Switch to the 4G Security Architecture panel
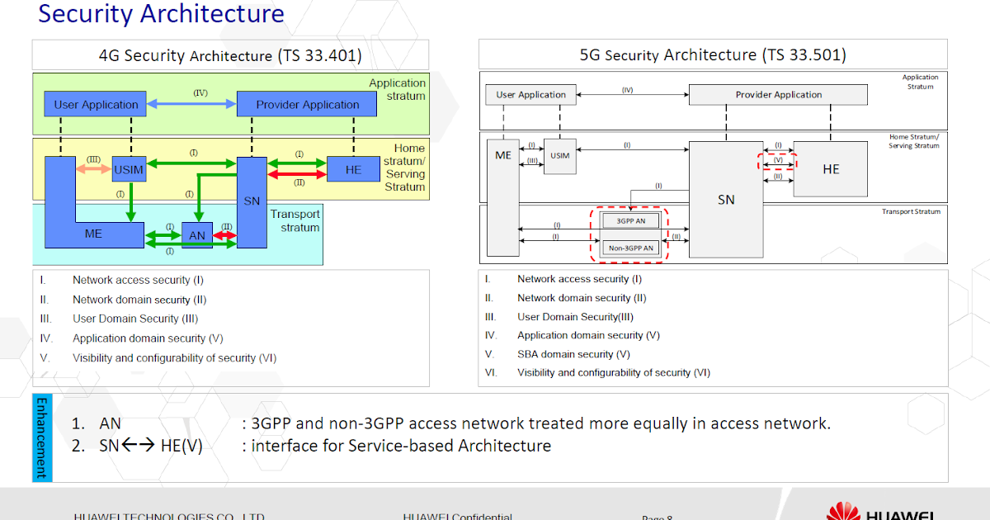 coord(229,55)
